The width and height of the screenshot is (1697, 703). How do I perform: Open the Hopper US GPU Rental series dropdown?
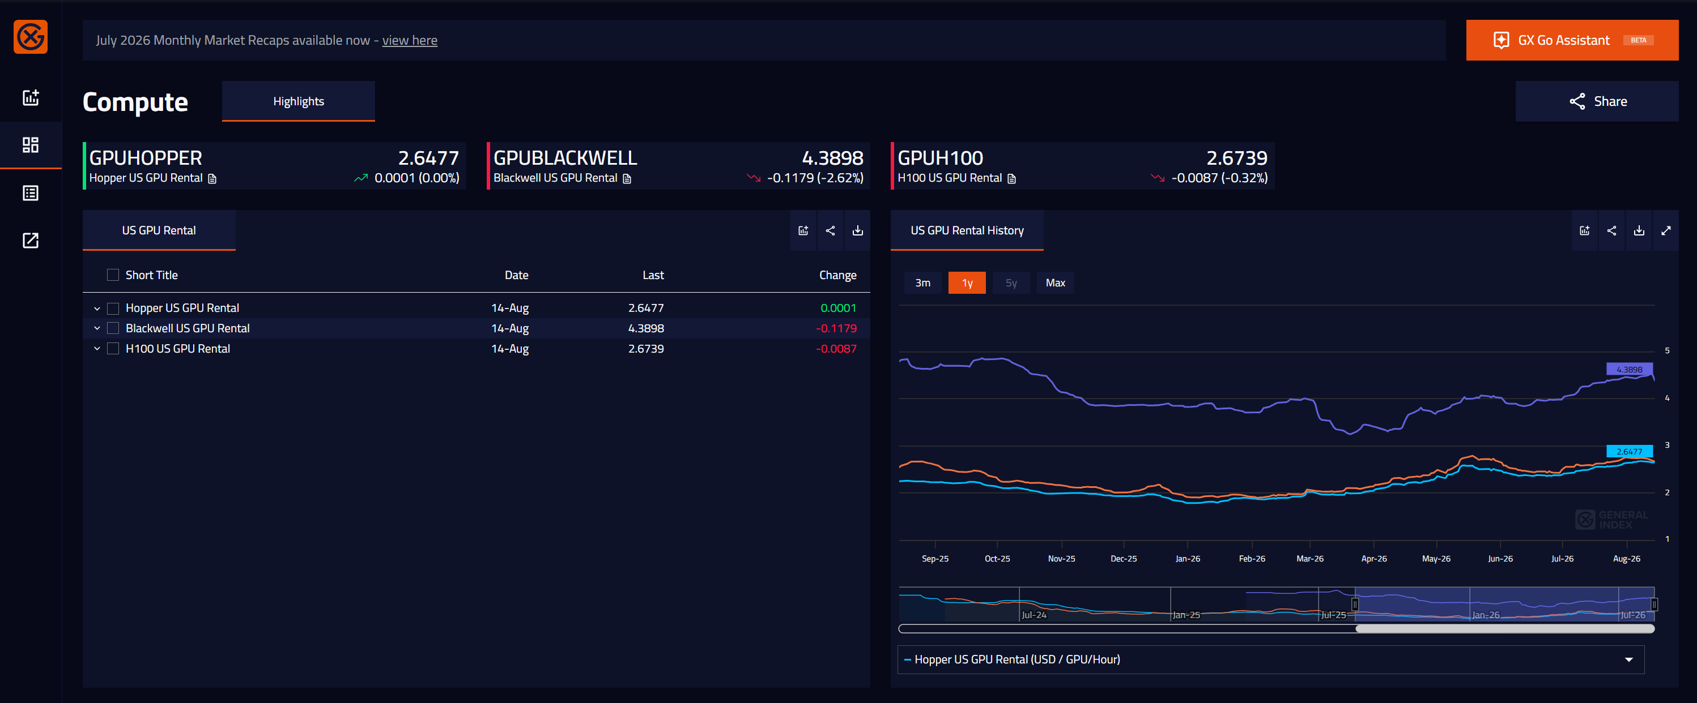(x=1271, y=659)
